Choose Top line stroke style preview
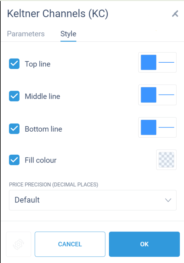This screenshot has height=263, width=184. pos(166,62)
